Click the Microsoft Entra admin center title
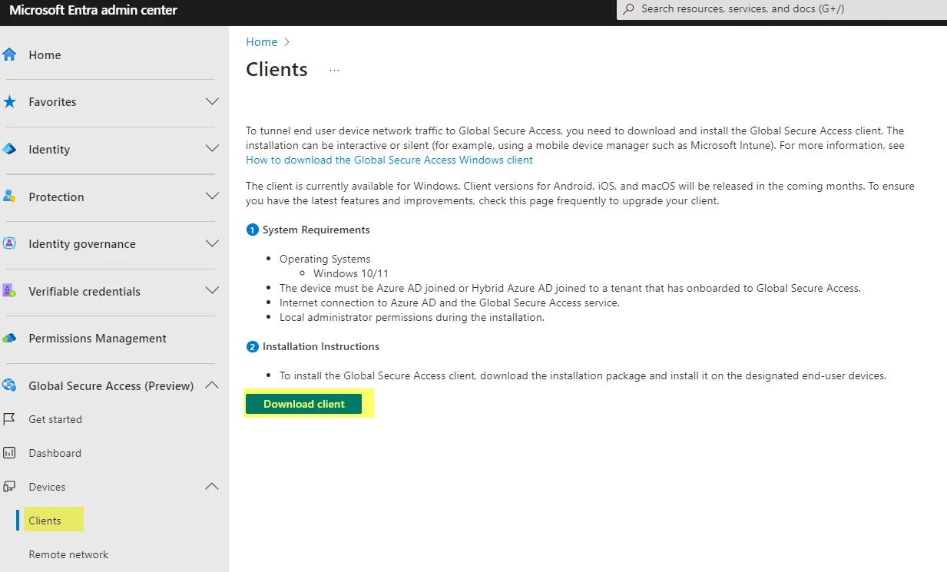This screenshot has height=572, width=947. click(x=93, y=10)
